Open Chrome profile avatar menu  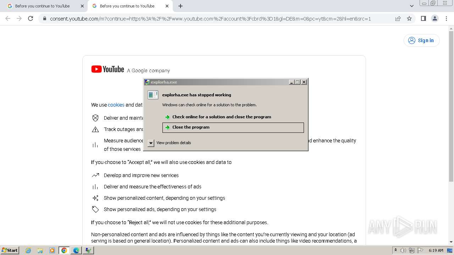click(x=434, y=18)
